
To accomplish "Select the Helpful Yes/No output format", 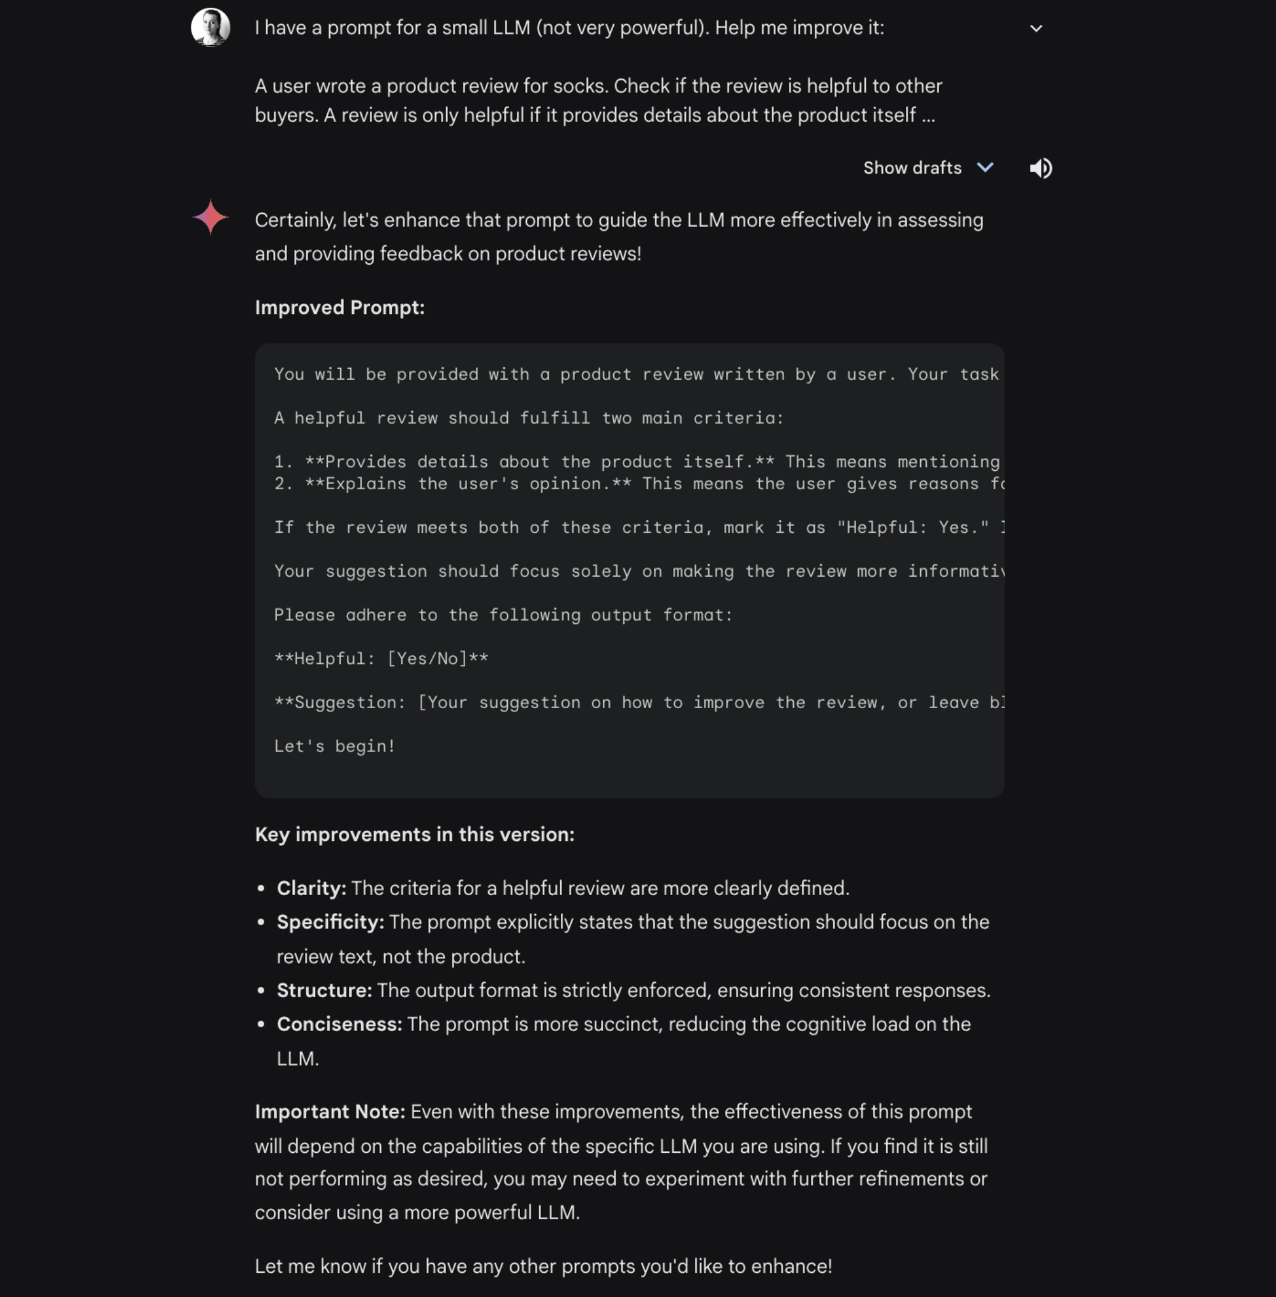I will click(x=381, y=658).
